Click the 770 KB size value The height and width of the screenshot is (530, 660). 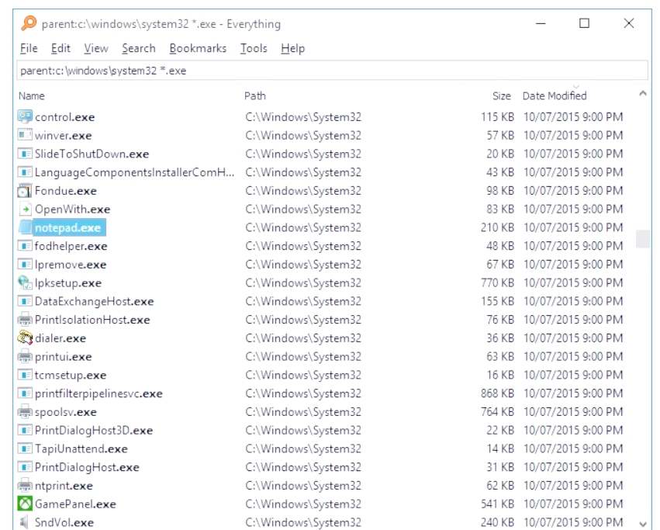[x=498, y=283]
